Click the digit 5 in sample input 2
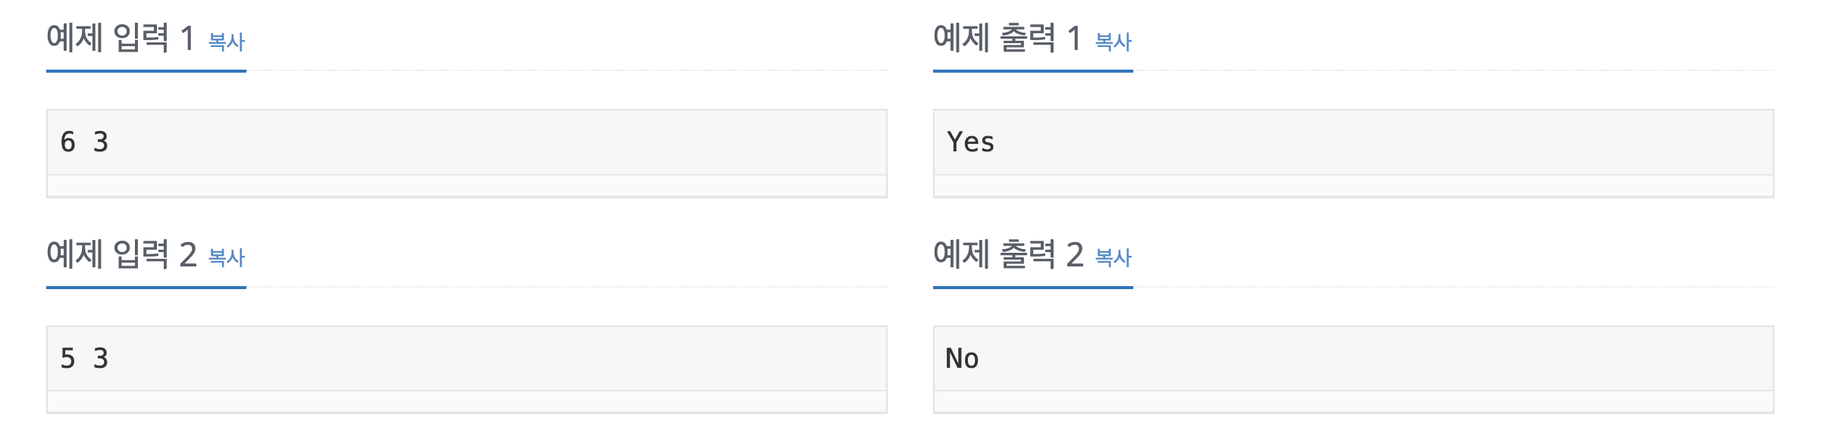 68,359
